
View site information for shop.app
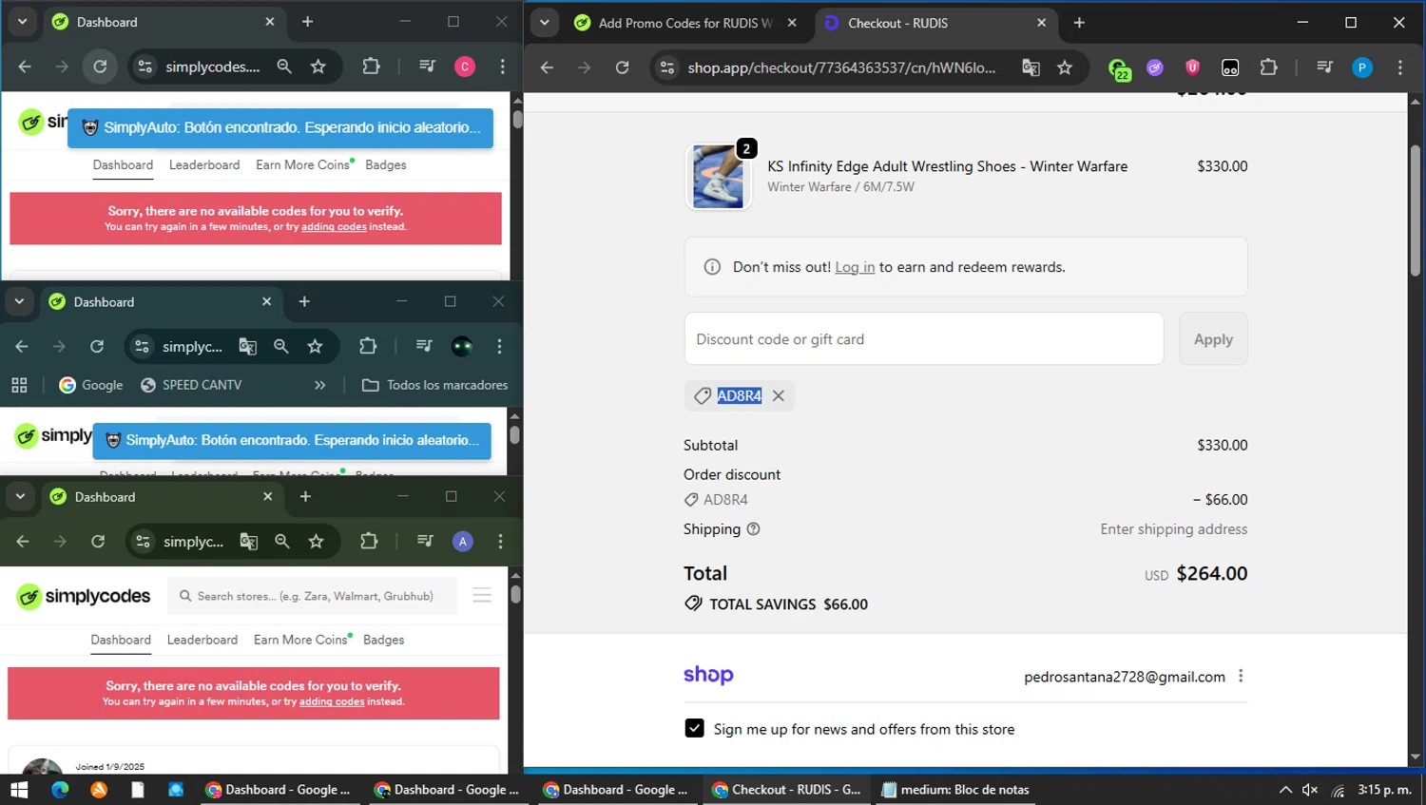coord(667,67)
